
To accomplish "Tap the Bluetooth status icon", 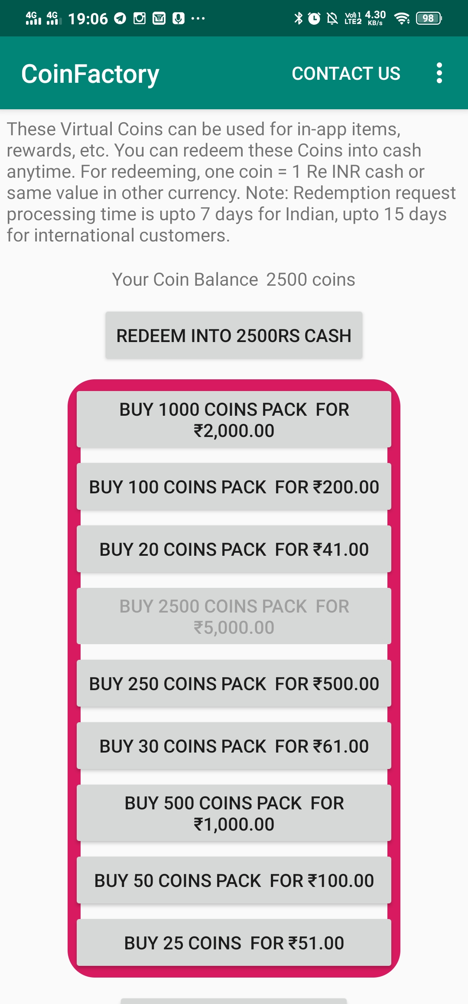I will (298, 18).
